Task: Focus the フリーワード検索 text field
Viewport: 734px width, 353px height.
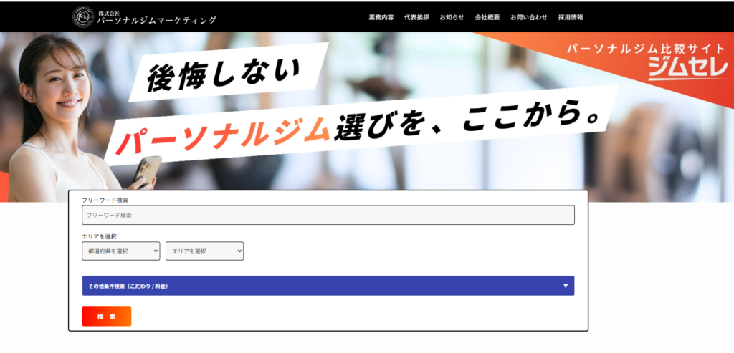Action: pyautogui.click(x=328, y=215)
